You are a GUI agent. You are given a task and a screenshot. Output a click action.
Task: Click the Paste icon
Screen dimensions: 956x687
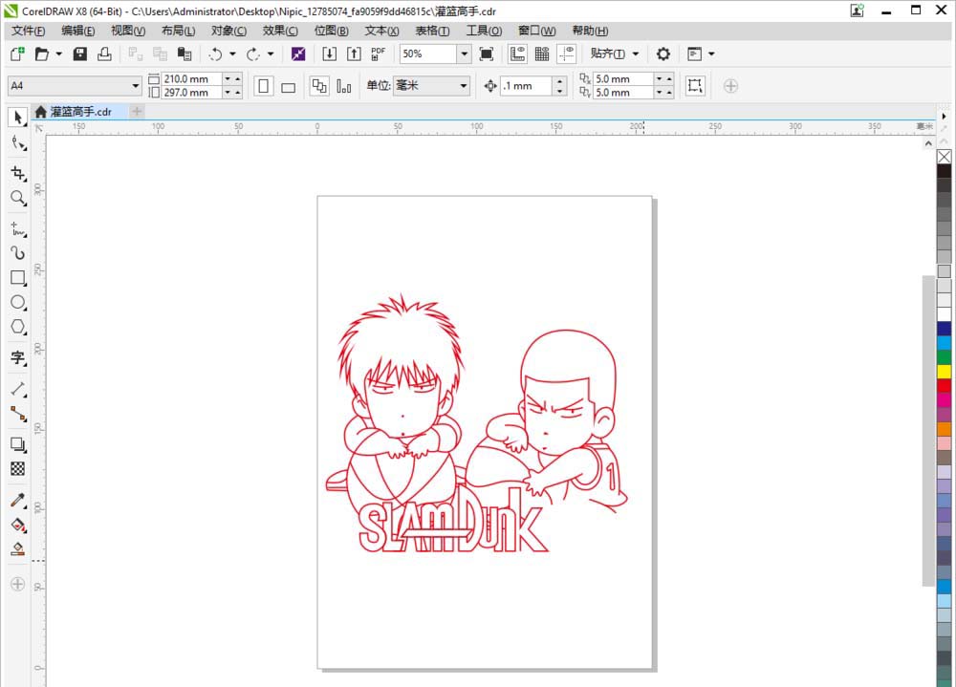pyautogui.click(x=185, y=54)
